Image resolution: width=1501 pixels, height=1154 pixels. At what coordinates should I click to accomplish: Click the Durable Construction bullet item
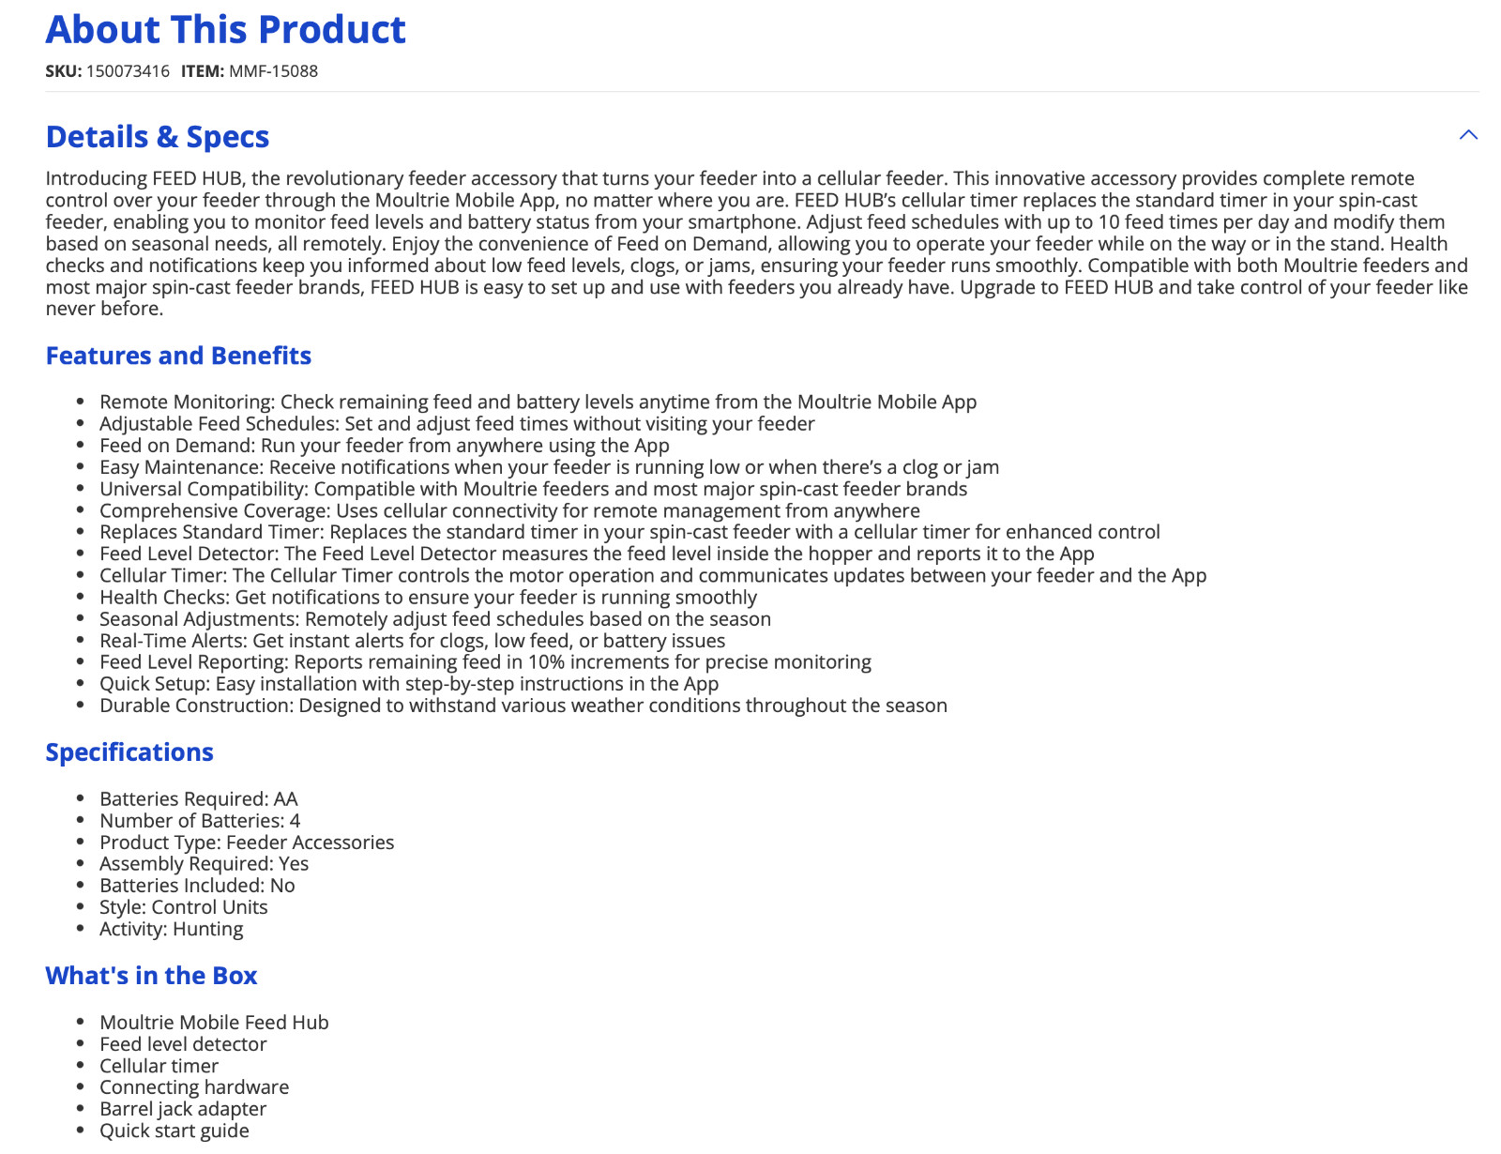[523, 706]
